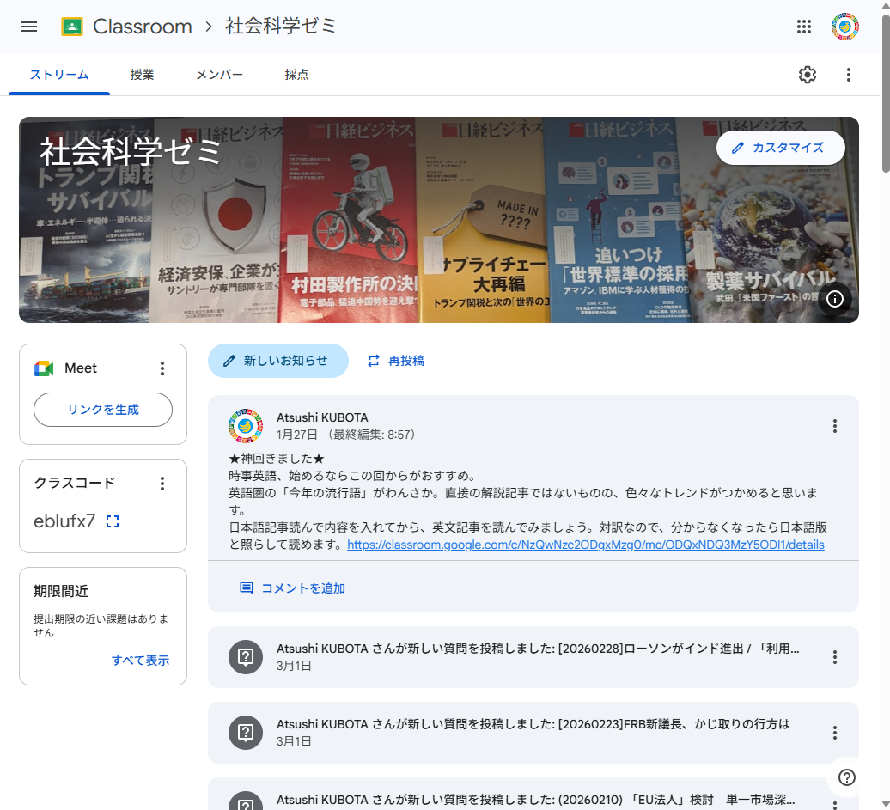
Task: Open the main hamburger menu
Action: coord(29,27)
